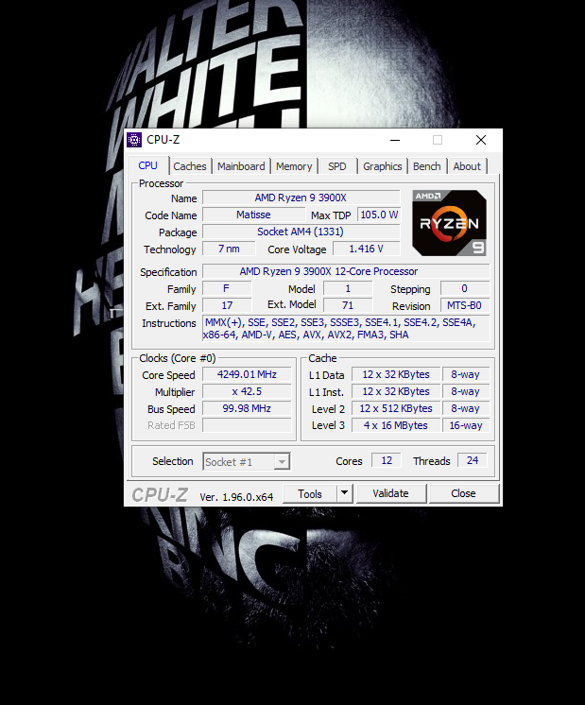Click the Core Voltage value 1.416 V

366,249
